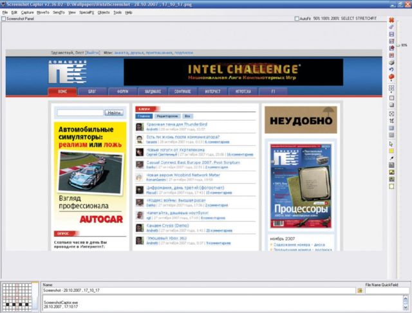Viewport: 412px width, 313px height.
Task: Click the blue undo arrow icon
Action: click(391, 69)
